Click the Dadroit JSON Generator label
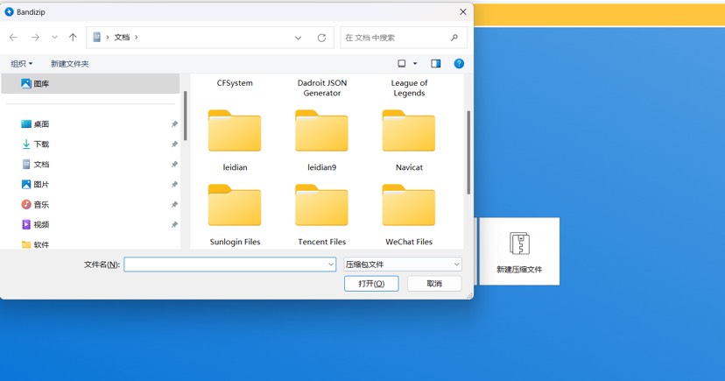 [322, 88]
